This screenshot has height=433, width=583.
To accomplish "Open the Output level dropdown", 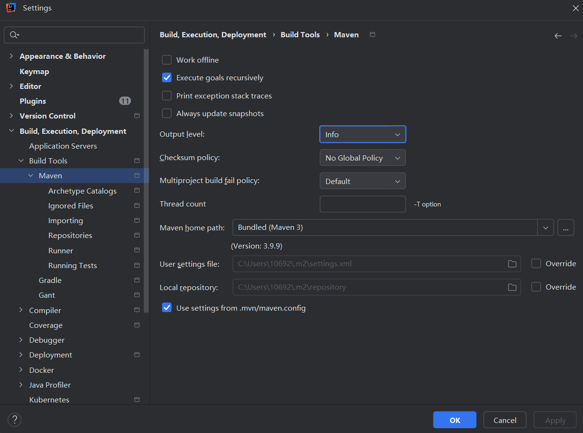I will pos(363,134).
